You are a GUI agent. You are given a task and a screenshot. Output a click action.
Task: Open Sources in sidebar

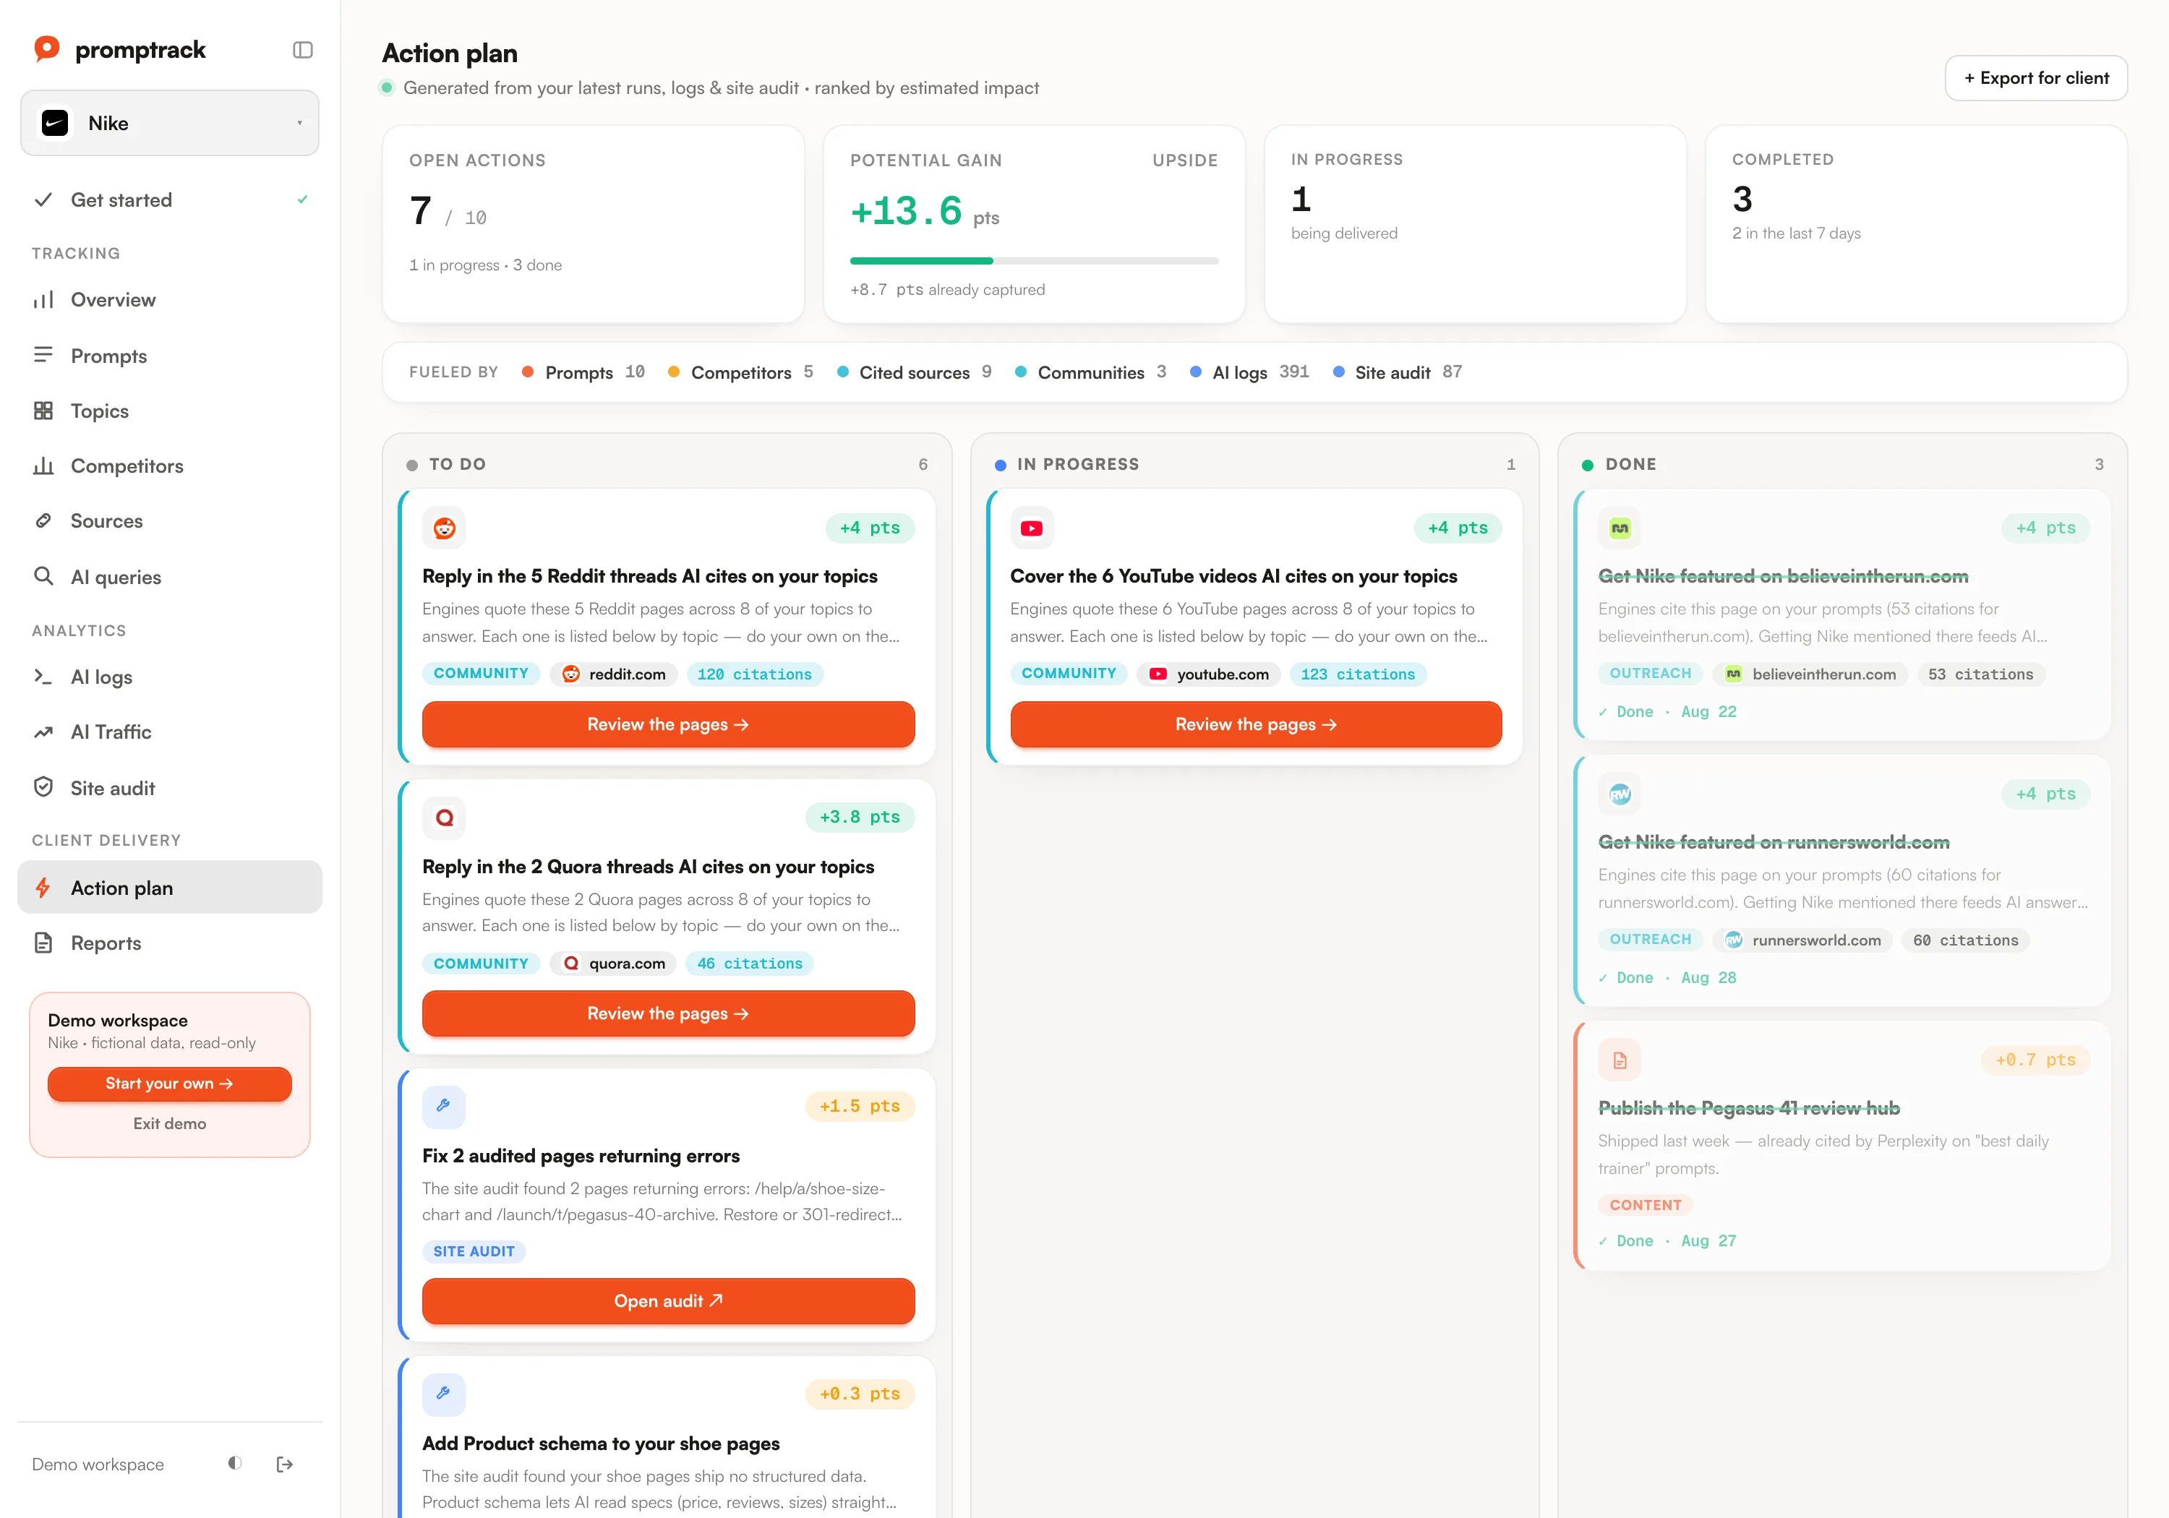pyautogui.click(x=170, y=521)
